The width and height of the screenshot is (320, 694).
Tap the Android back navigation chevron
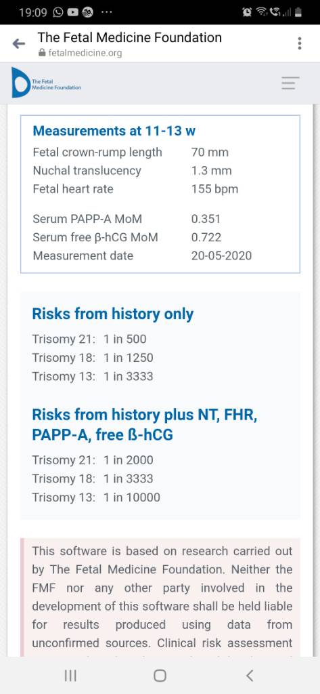click(x=250, y=676)
